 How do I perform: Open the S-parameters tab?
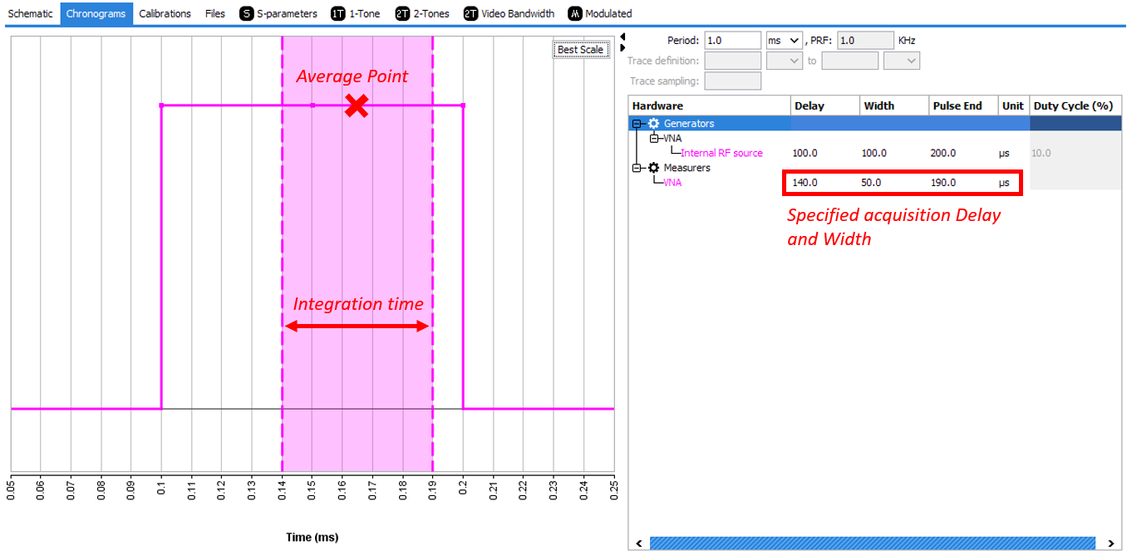point(278,13)
